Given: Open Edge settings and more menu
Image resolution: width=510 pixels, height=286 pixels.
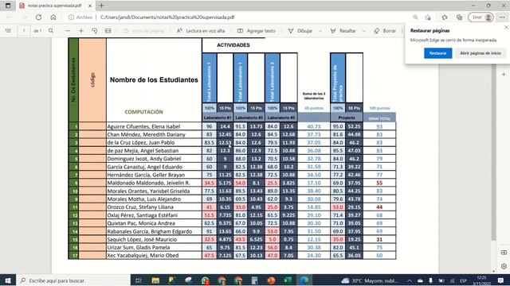Looking at the screenshot, I should tap(503, 17).
